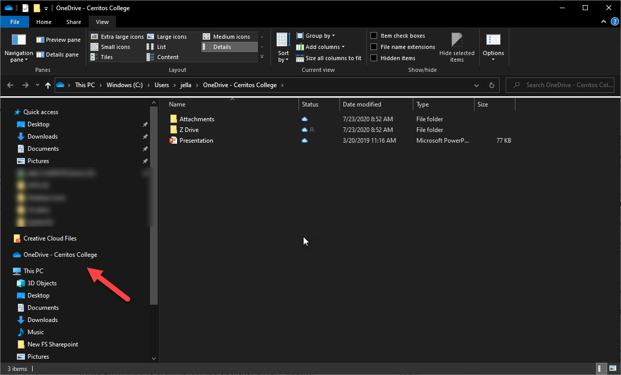621x375 pixels.
Task: Switch to the Home tab
Action: pos(44,22)
